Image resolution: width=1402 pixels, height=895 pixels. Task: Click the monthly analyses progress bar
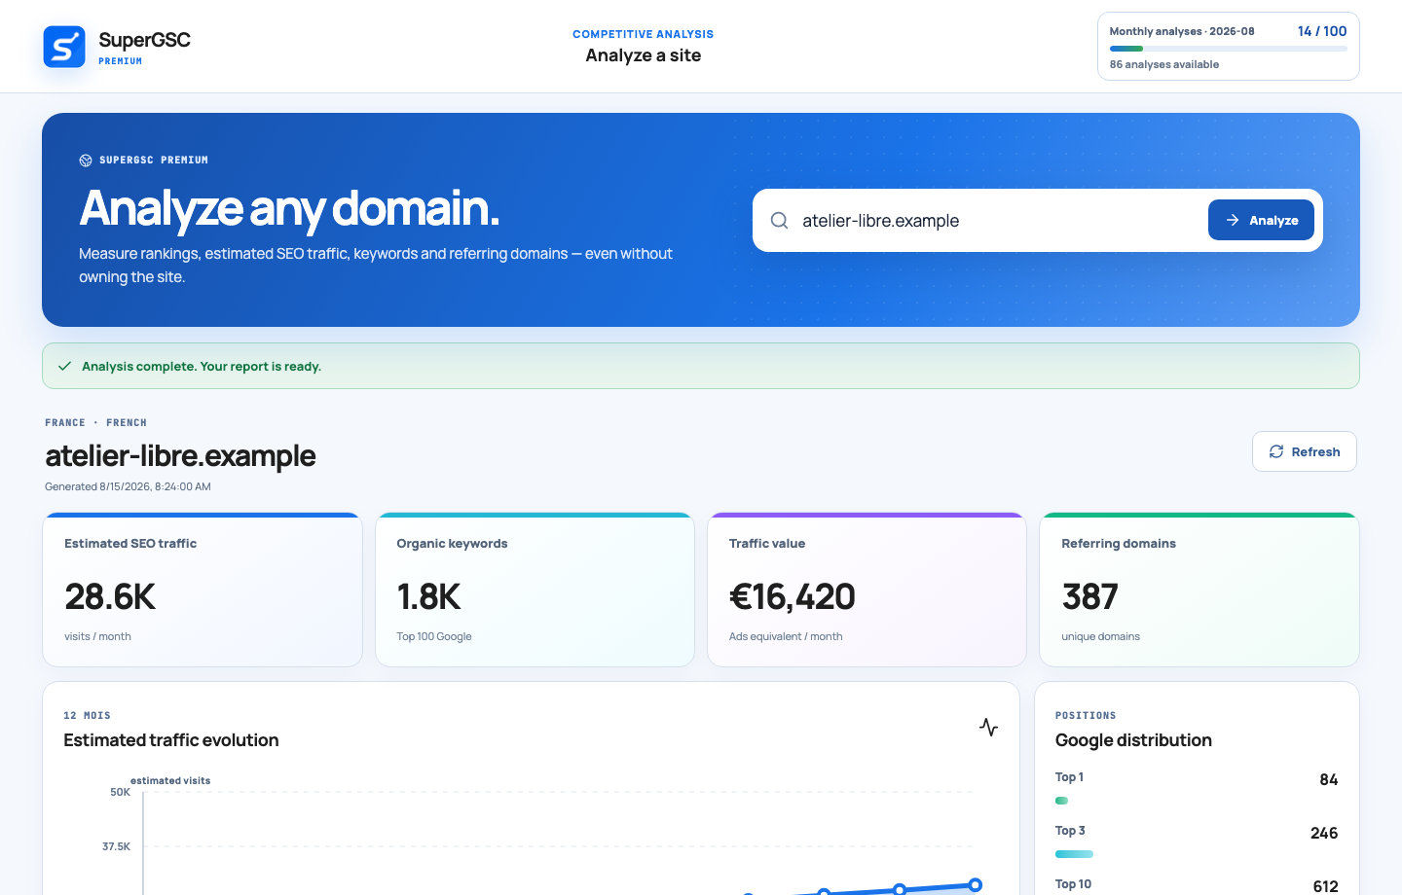(x=1229, y=49)
